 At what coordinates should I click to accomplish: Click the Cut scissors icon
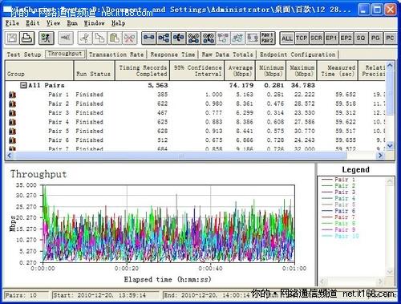pyautogui.click(x=85, y=39)
